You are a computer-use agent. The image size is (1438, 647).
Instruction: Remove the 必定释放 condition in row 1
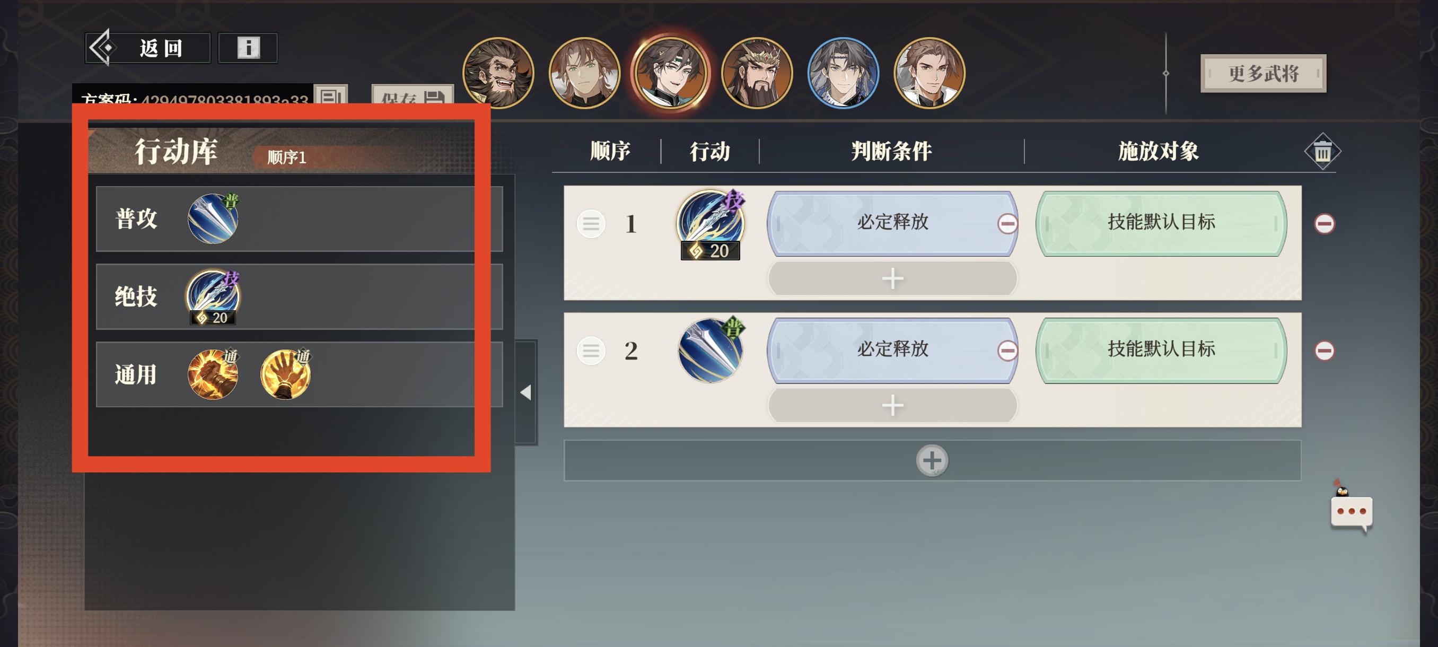(1007, 224)
